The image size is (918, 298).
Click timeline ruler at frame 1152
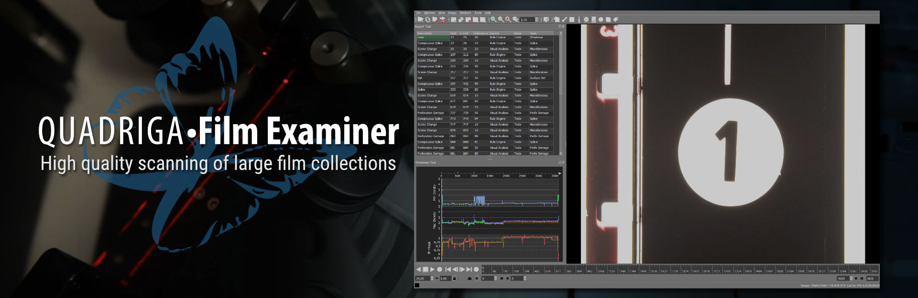[612, 271]
